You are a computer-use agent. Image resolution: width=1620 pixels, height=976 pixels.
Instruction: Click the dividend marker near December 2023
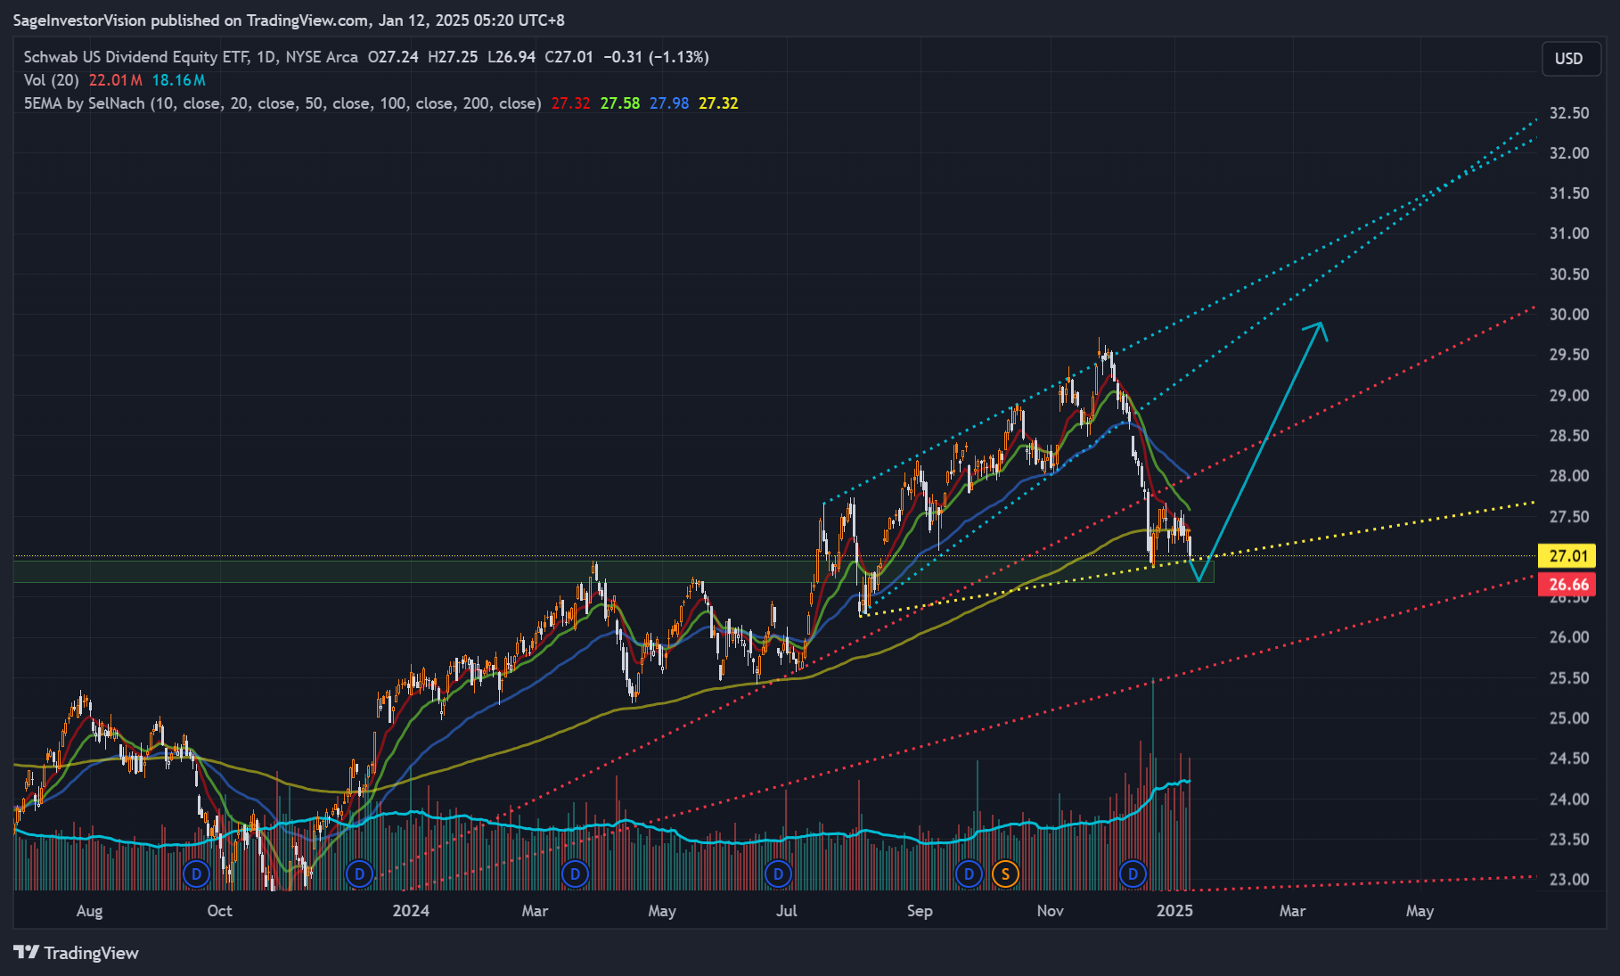click(x=359, y=874)
